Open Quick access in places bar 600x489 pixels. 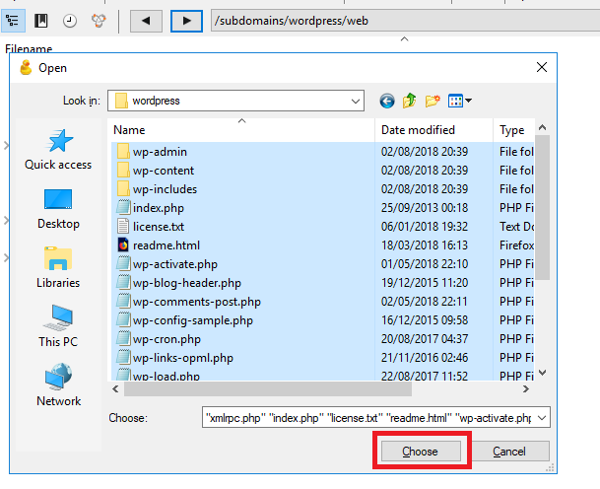(58, 150)
